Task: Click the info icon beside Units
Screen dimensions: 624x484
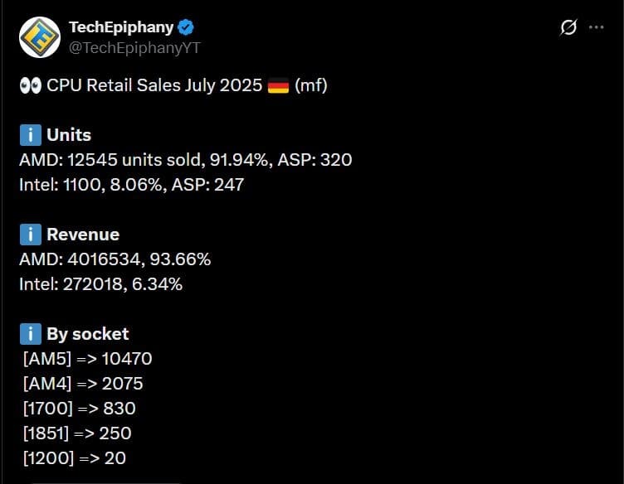Action: tap(30, 135)
